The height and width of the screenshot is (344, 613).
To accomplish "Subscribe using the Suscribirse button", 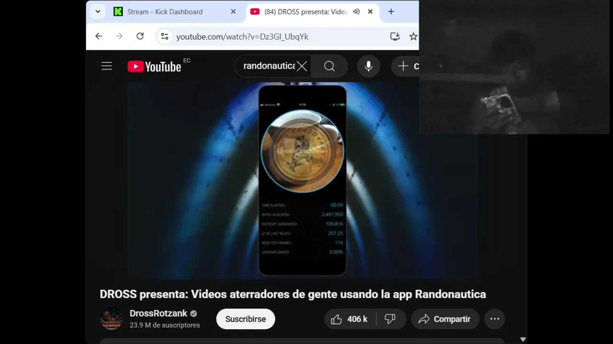I will click(246, 319).
